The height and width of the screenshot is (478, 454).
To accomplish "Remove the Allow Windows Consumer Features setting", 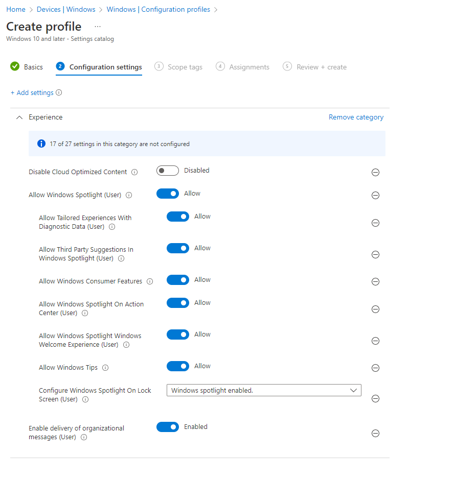I will pos(375,282).
